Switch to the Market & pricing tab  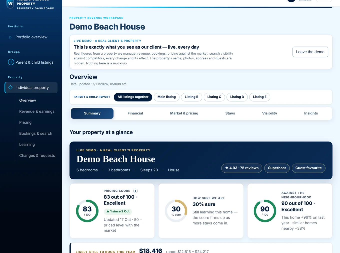pyautogui.click(x=184, y=113)
